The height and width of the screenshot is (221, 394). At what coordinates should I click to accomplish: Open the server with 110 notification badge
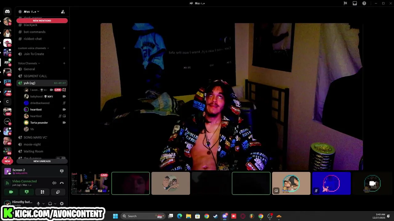click(x=7, y=92)
